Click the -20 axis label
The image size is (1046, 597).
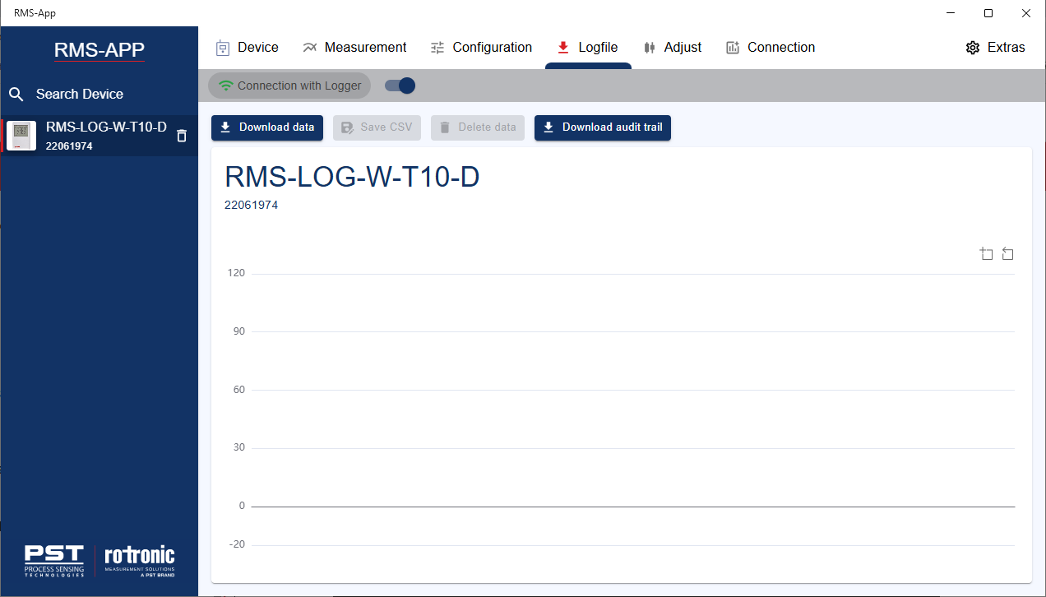tap(236, 544)
